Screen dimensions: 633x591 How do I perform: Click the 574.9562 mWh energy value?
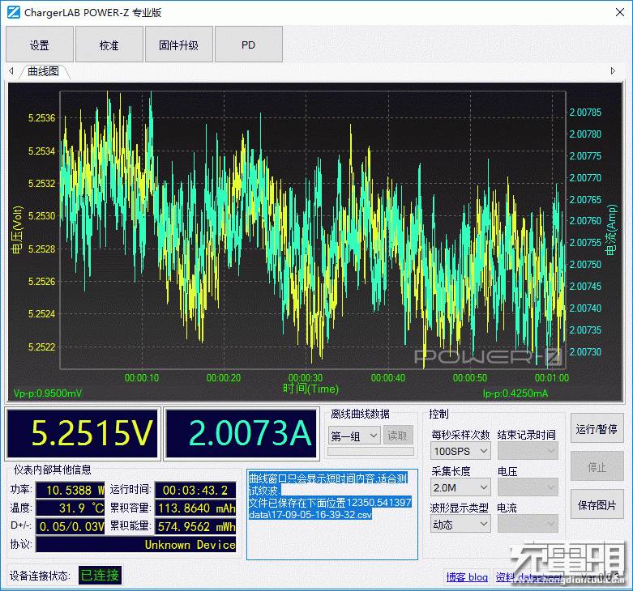point(195,525)
